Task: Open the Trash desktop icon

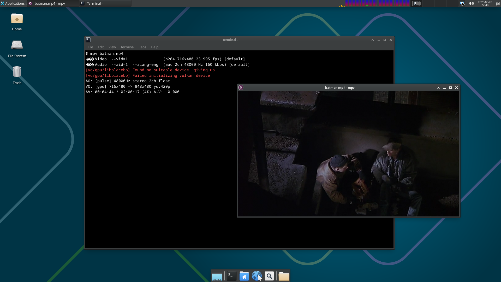Action: [17, 75]
